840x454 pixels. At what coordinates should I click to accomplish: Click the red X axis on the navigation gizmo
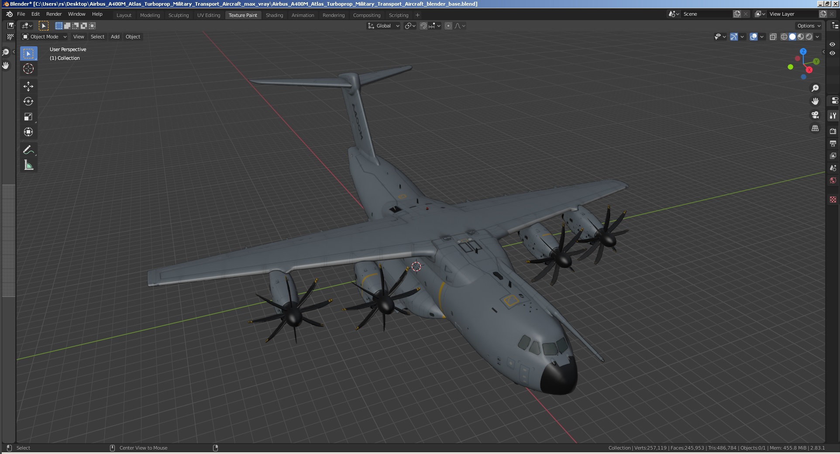point(809,70)
